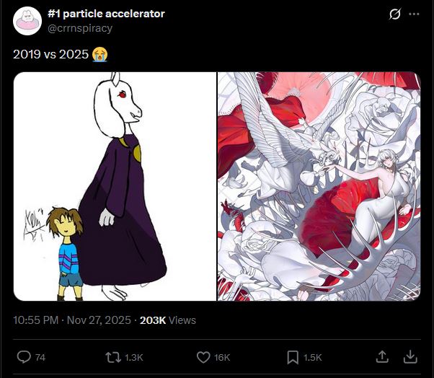The width and height of the screenshot is (434, 378).
Task: Download media with the download arrow icon
Action: 410,356
